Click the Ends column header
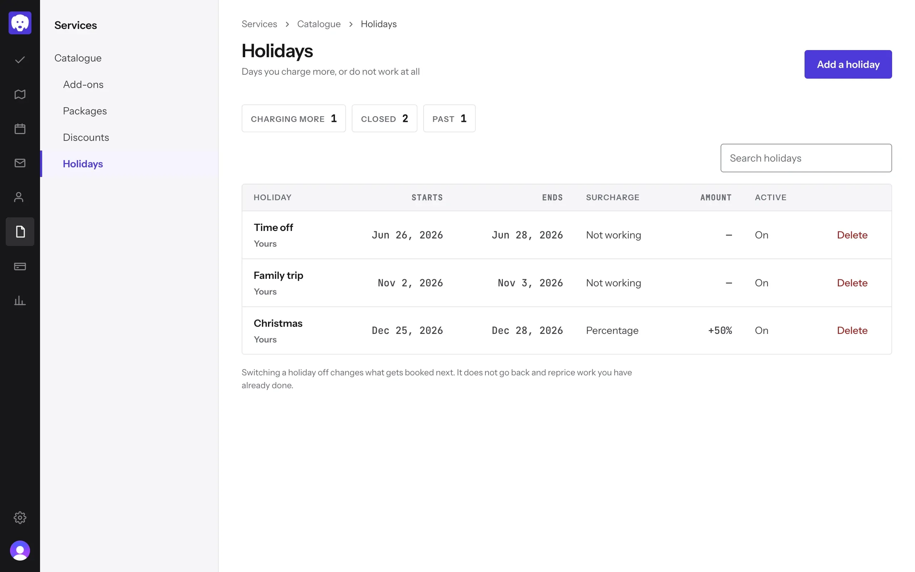The image size is (915, 572). tap(552, 197)
